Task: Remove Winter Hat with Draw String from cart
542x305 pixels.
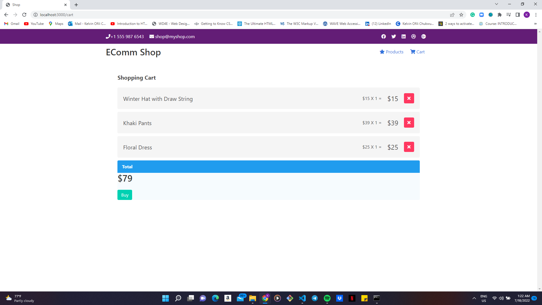Action: point(409,98)
